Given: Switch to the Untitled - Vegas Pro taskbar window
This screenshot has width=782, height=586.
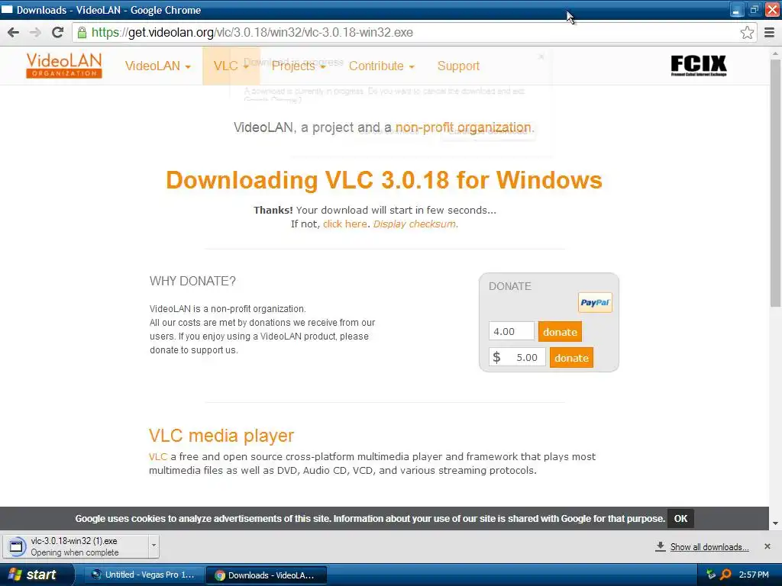Looking at the screenshot, I should (x=143, y=575).
